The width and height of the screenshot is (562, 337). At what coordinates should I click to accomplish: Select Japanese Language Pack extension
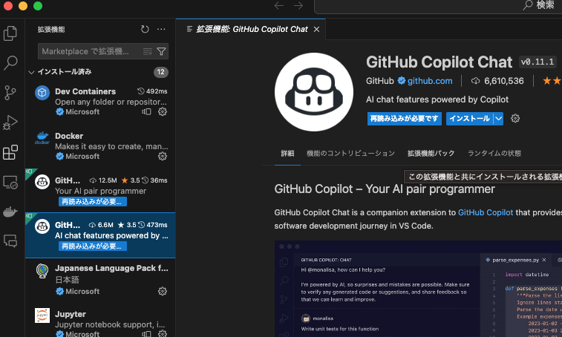[x=100, y=280]
